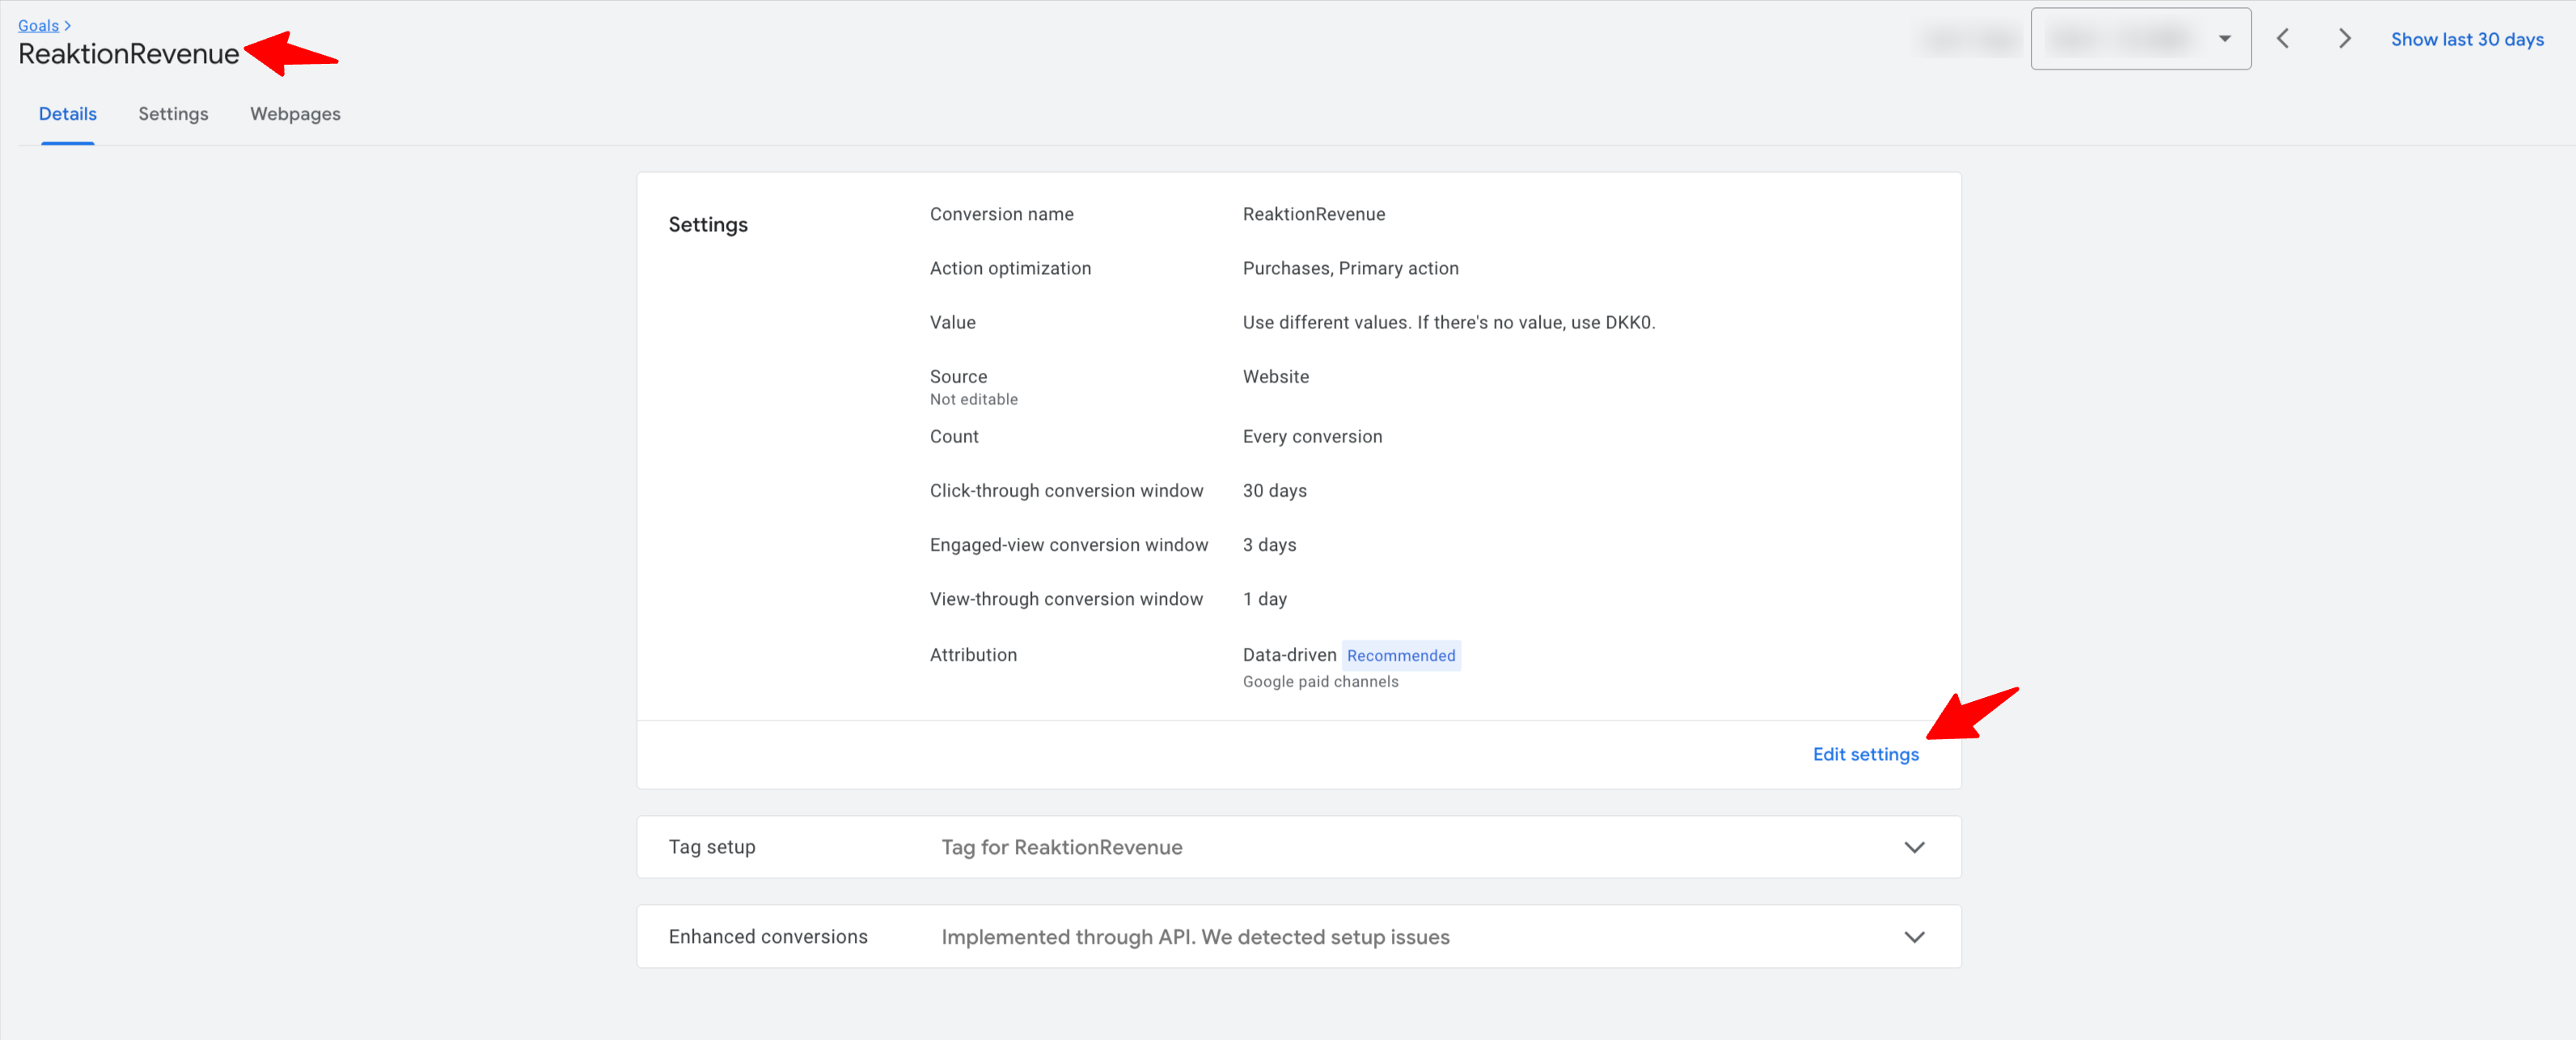
Task: Click the date range dropdown triangle
Action: (x=2224, y=39)
